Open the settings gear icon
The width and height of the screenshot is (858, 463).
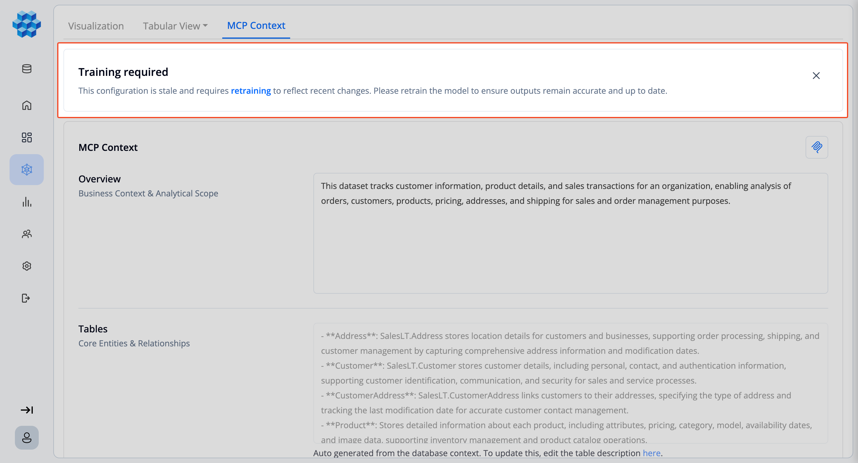coord(27,266)
